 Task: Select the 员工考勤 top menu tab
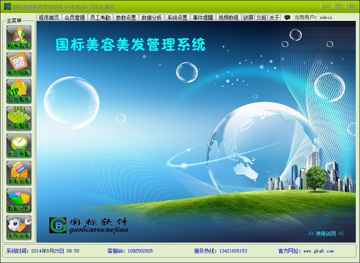101,18
